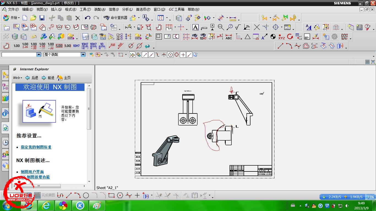Toggle the enable snap point master button
The width and height of the screenshot is (376, 211).
tap(132, 55)
